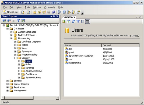Click the Connect icon in Object Explorer

4,21
